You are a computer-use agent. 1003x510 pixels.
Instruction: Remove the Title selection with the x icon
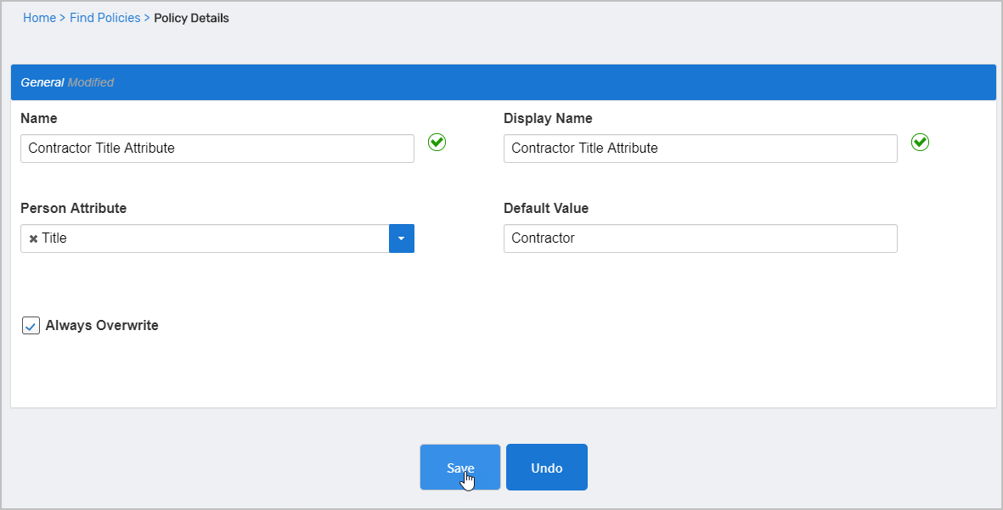pyautogui.click(x=33, y=239)
